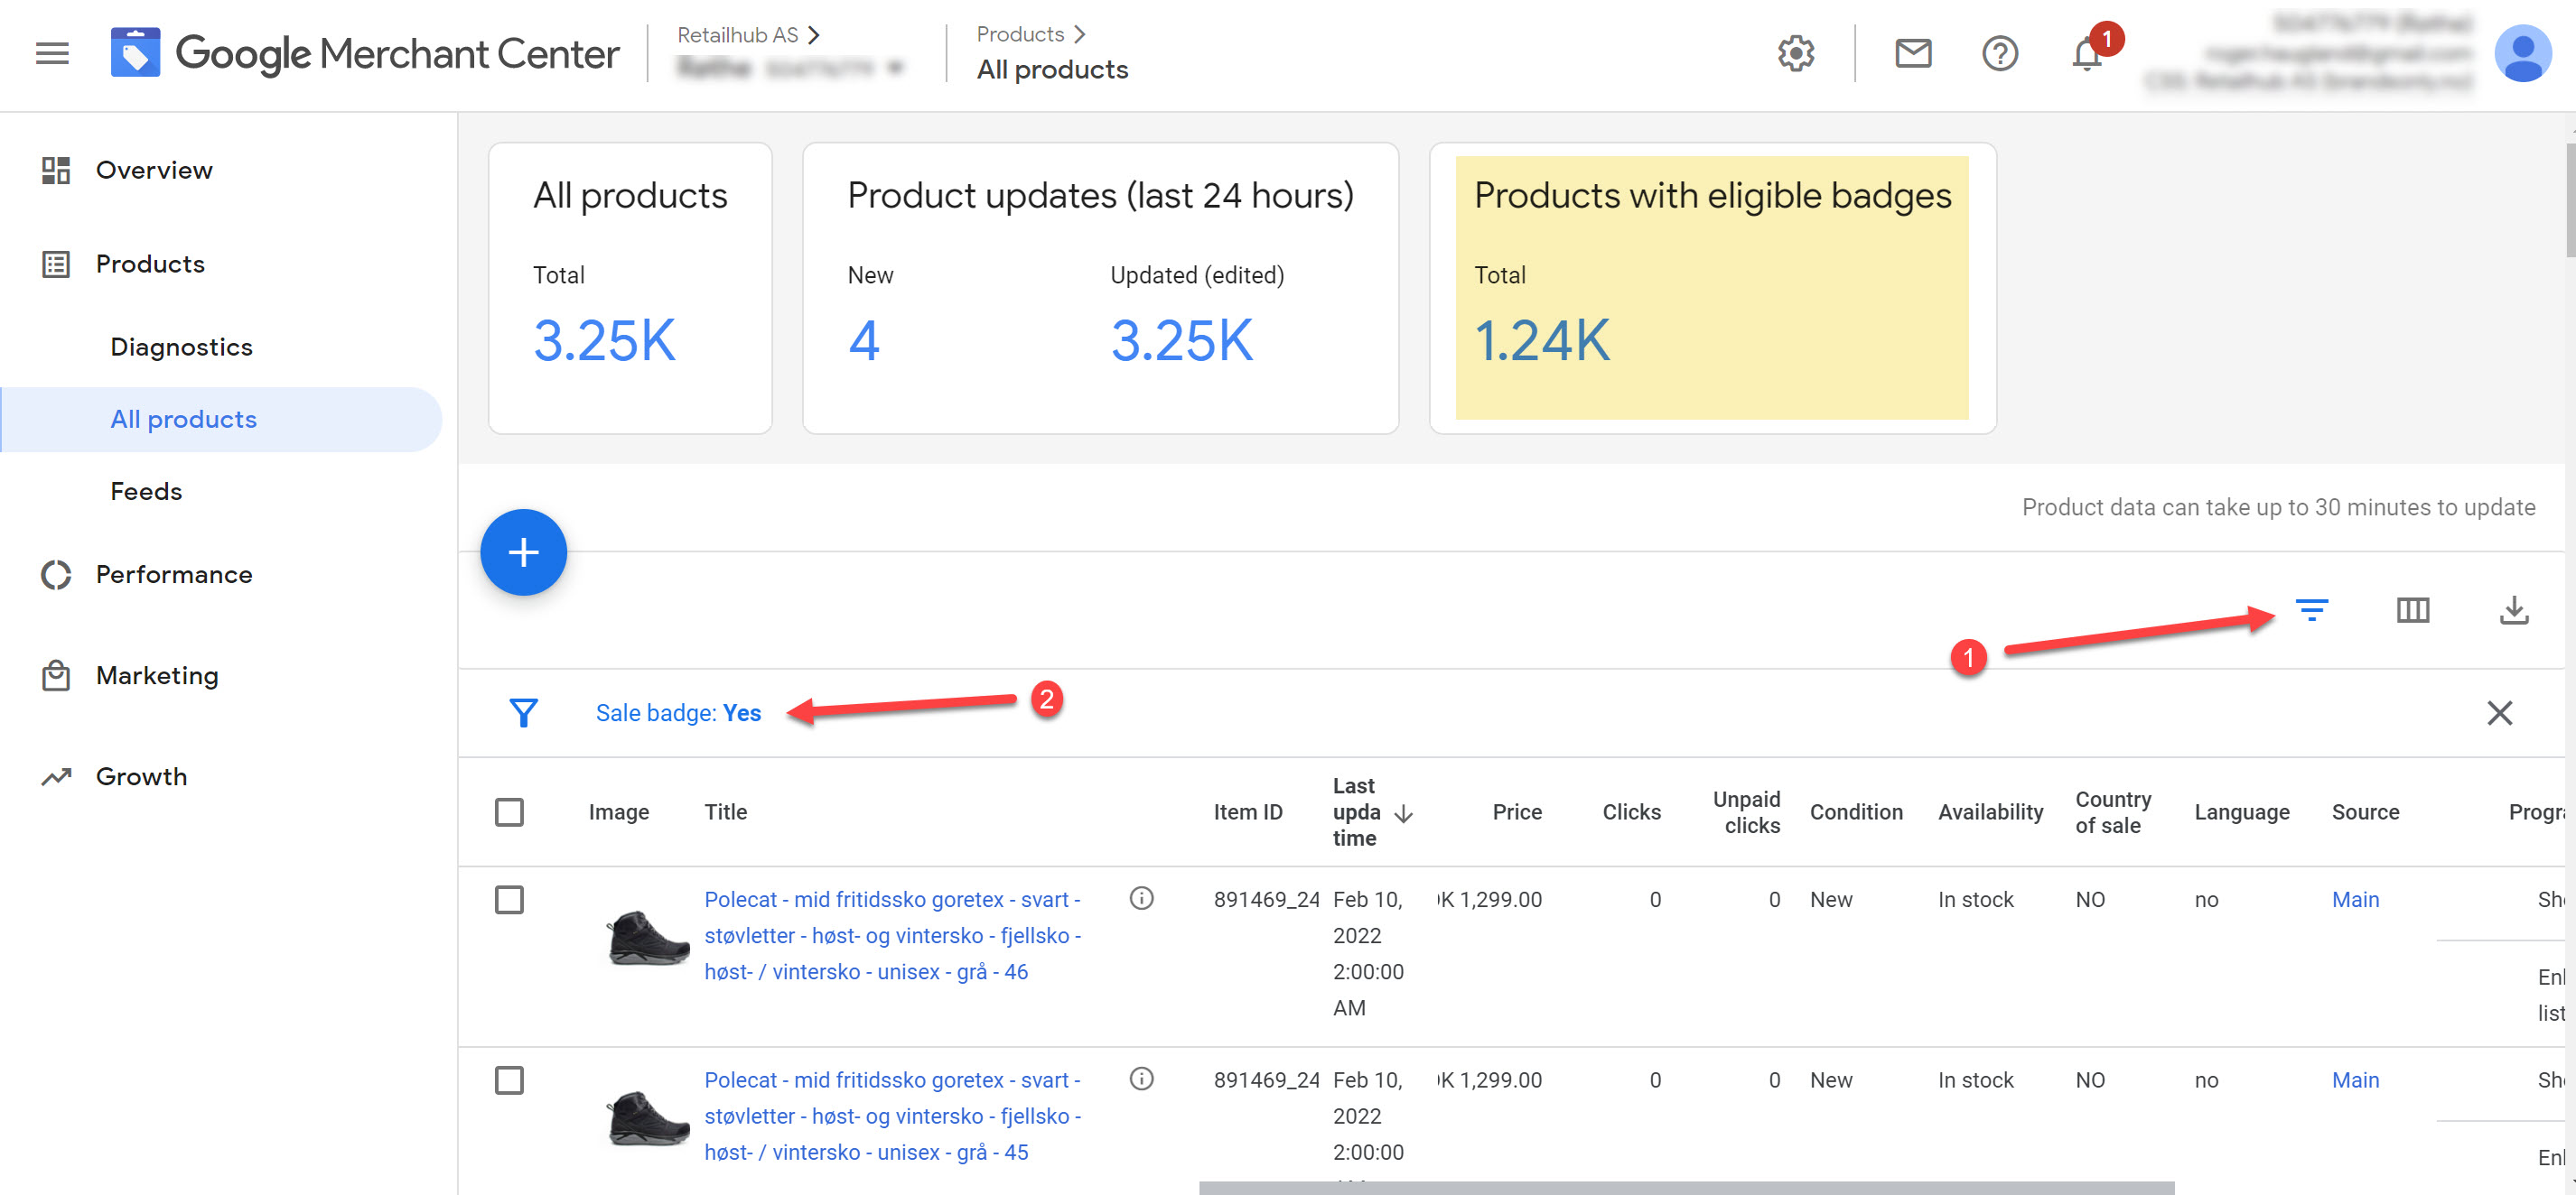Click the blue funnel filter icon

523,712
